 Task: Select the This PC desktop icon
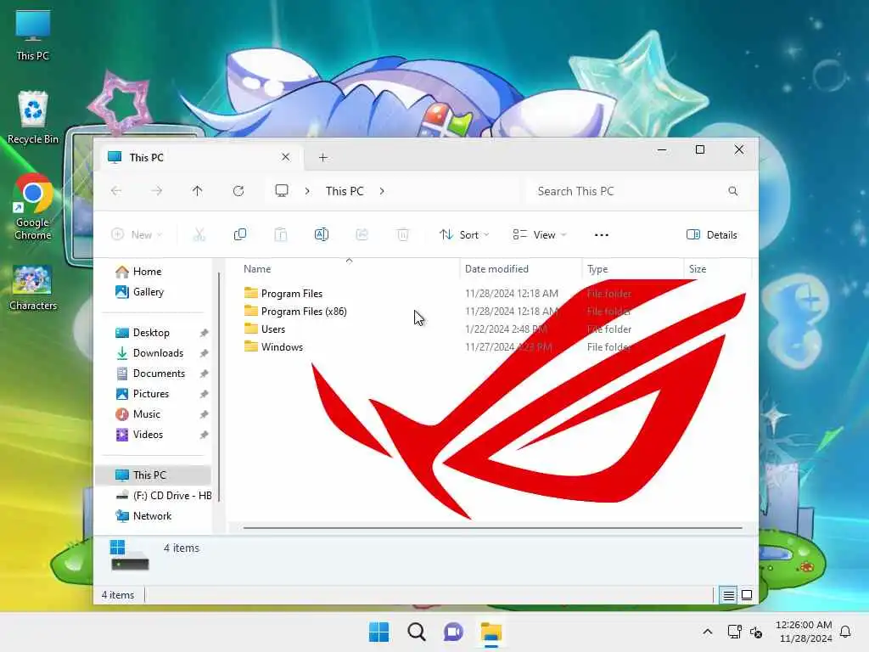pos(33,35)
